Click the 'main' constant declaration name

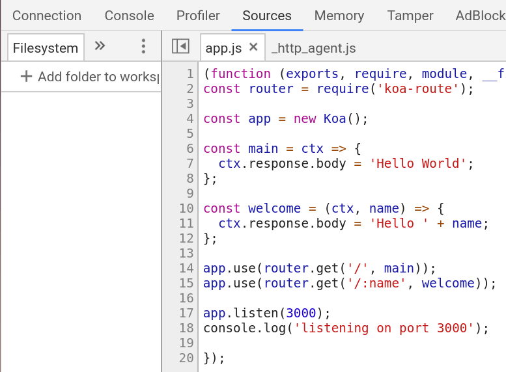(x=263, y=149)
